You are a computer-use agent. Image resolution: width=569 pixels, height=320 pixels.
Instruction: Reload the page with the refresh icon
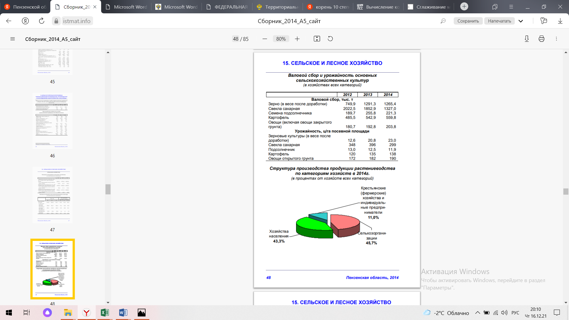pyautogui.click(x=41, y=21)
